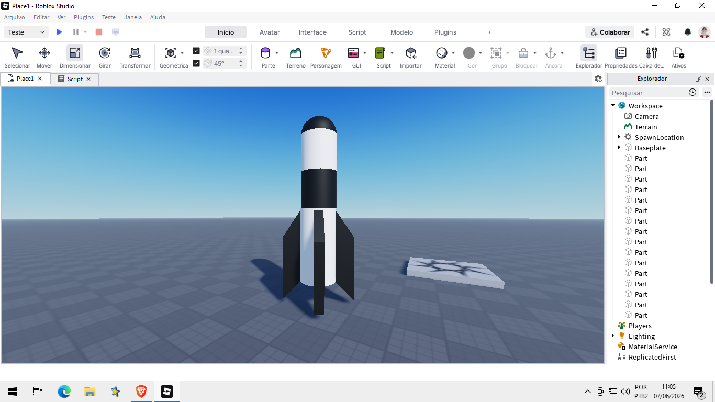Expand the Lighting node
Image resolution: width=715 pixels, height=402 pixels.
click(613, 336)
